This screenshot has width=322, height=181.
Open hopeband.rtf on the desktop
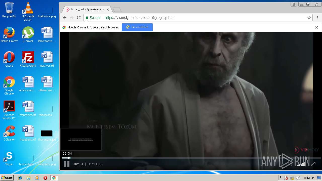coord(28,133)
